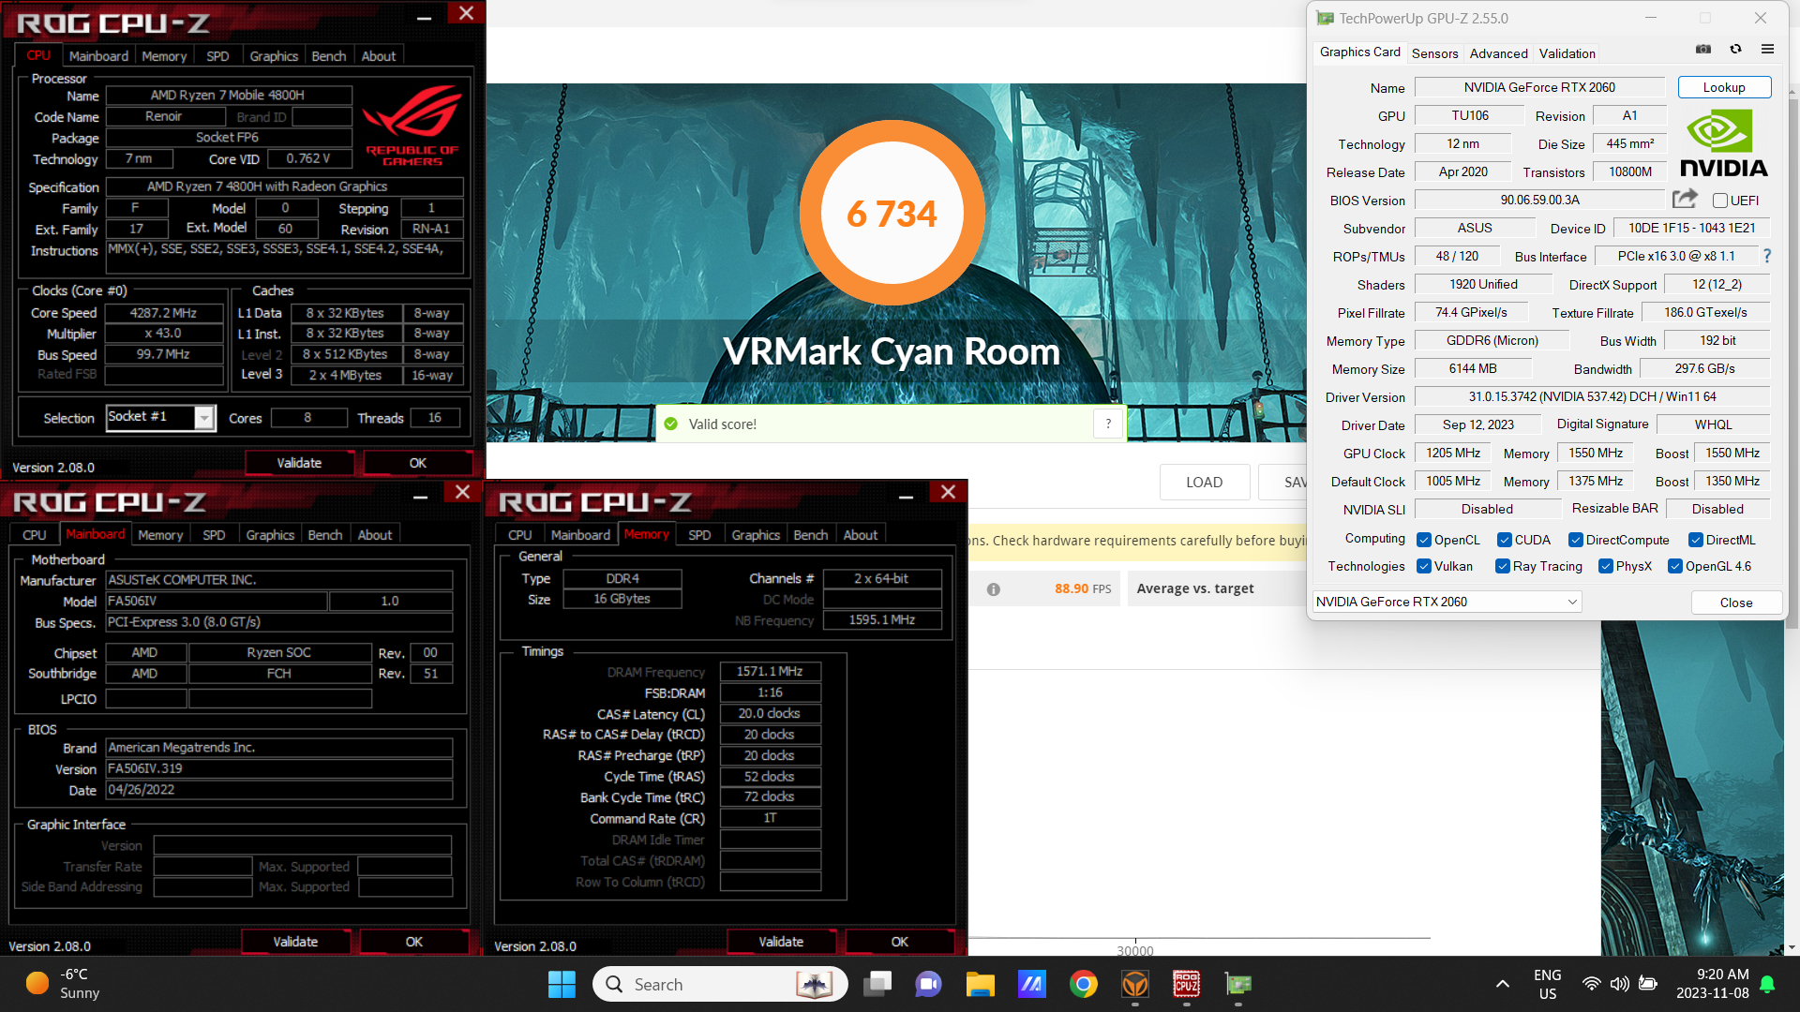Open About tab in top CPU-Z window

(x=379, y=56)
